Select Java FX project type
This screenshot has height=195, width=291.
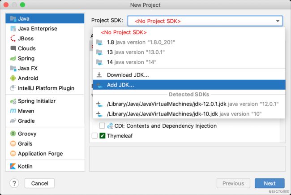[45, 68]
